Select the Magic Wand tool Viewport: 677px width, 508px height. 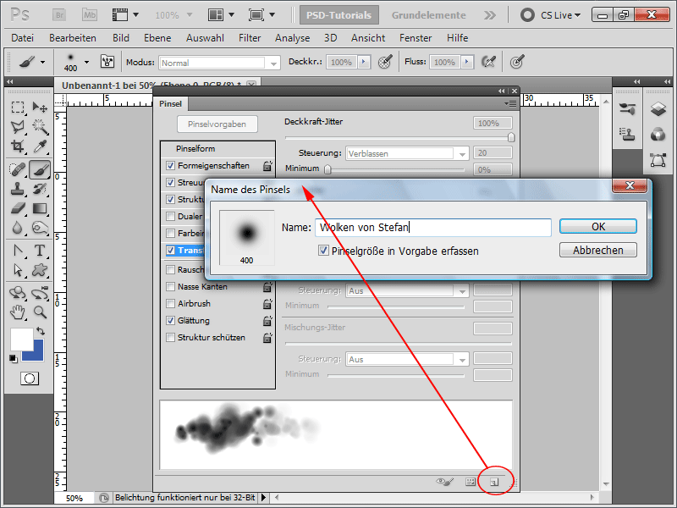[x=40, y=126]
